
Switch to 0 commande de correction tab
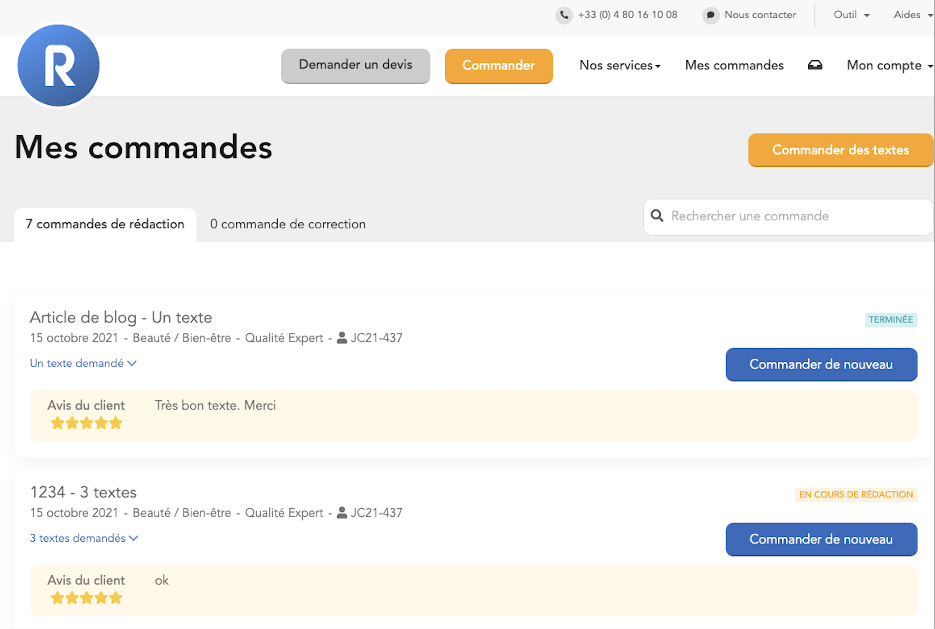tap(288, 225)
